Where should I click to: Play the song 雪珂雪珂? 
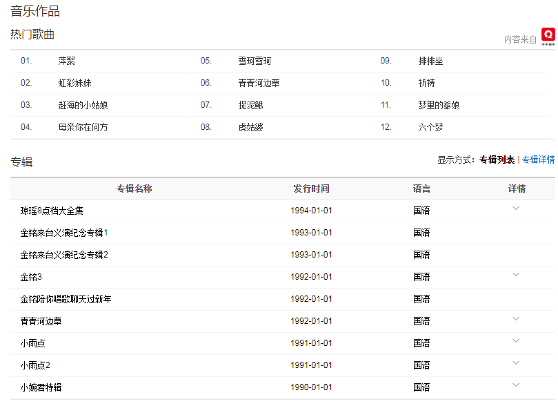[255, 61]
